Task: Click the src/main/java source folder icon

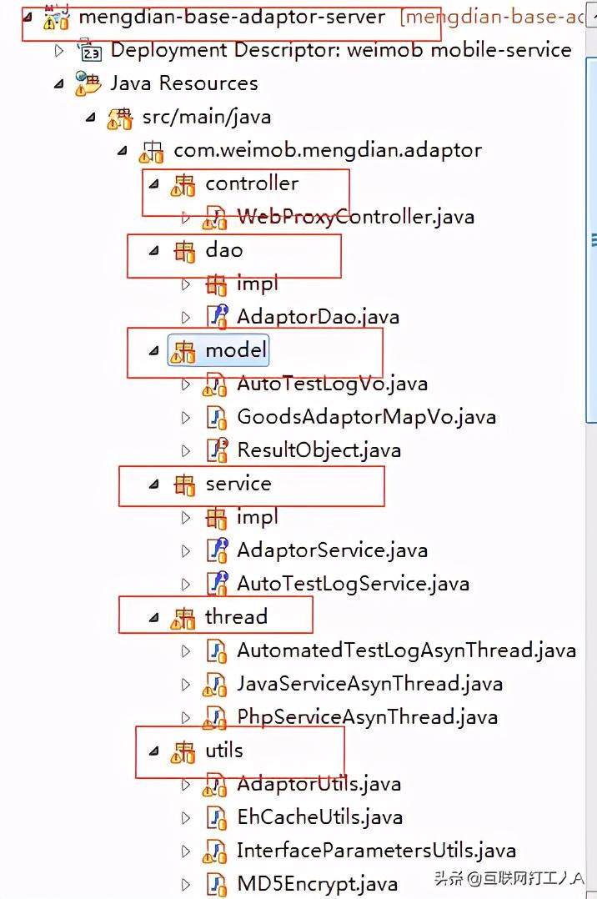Action: [x=119, y=118]
